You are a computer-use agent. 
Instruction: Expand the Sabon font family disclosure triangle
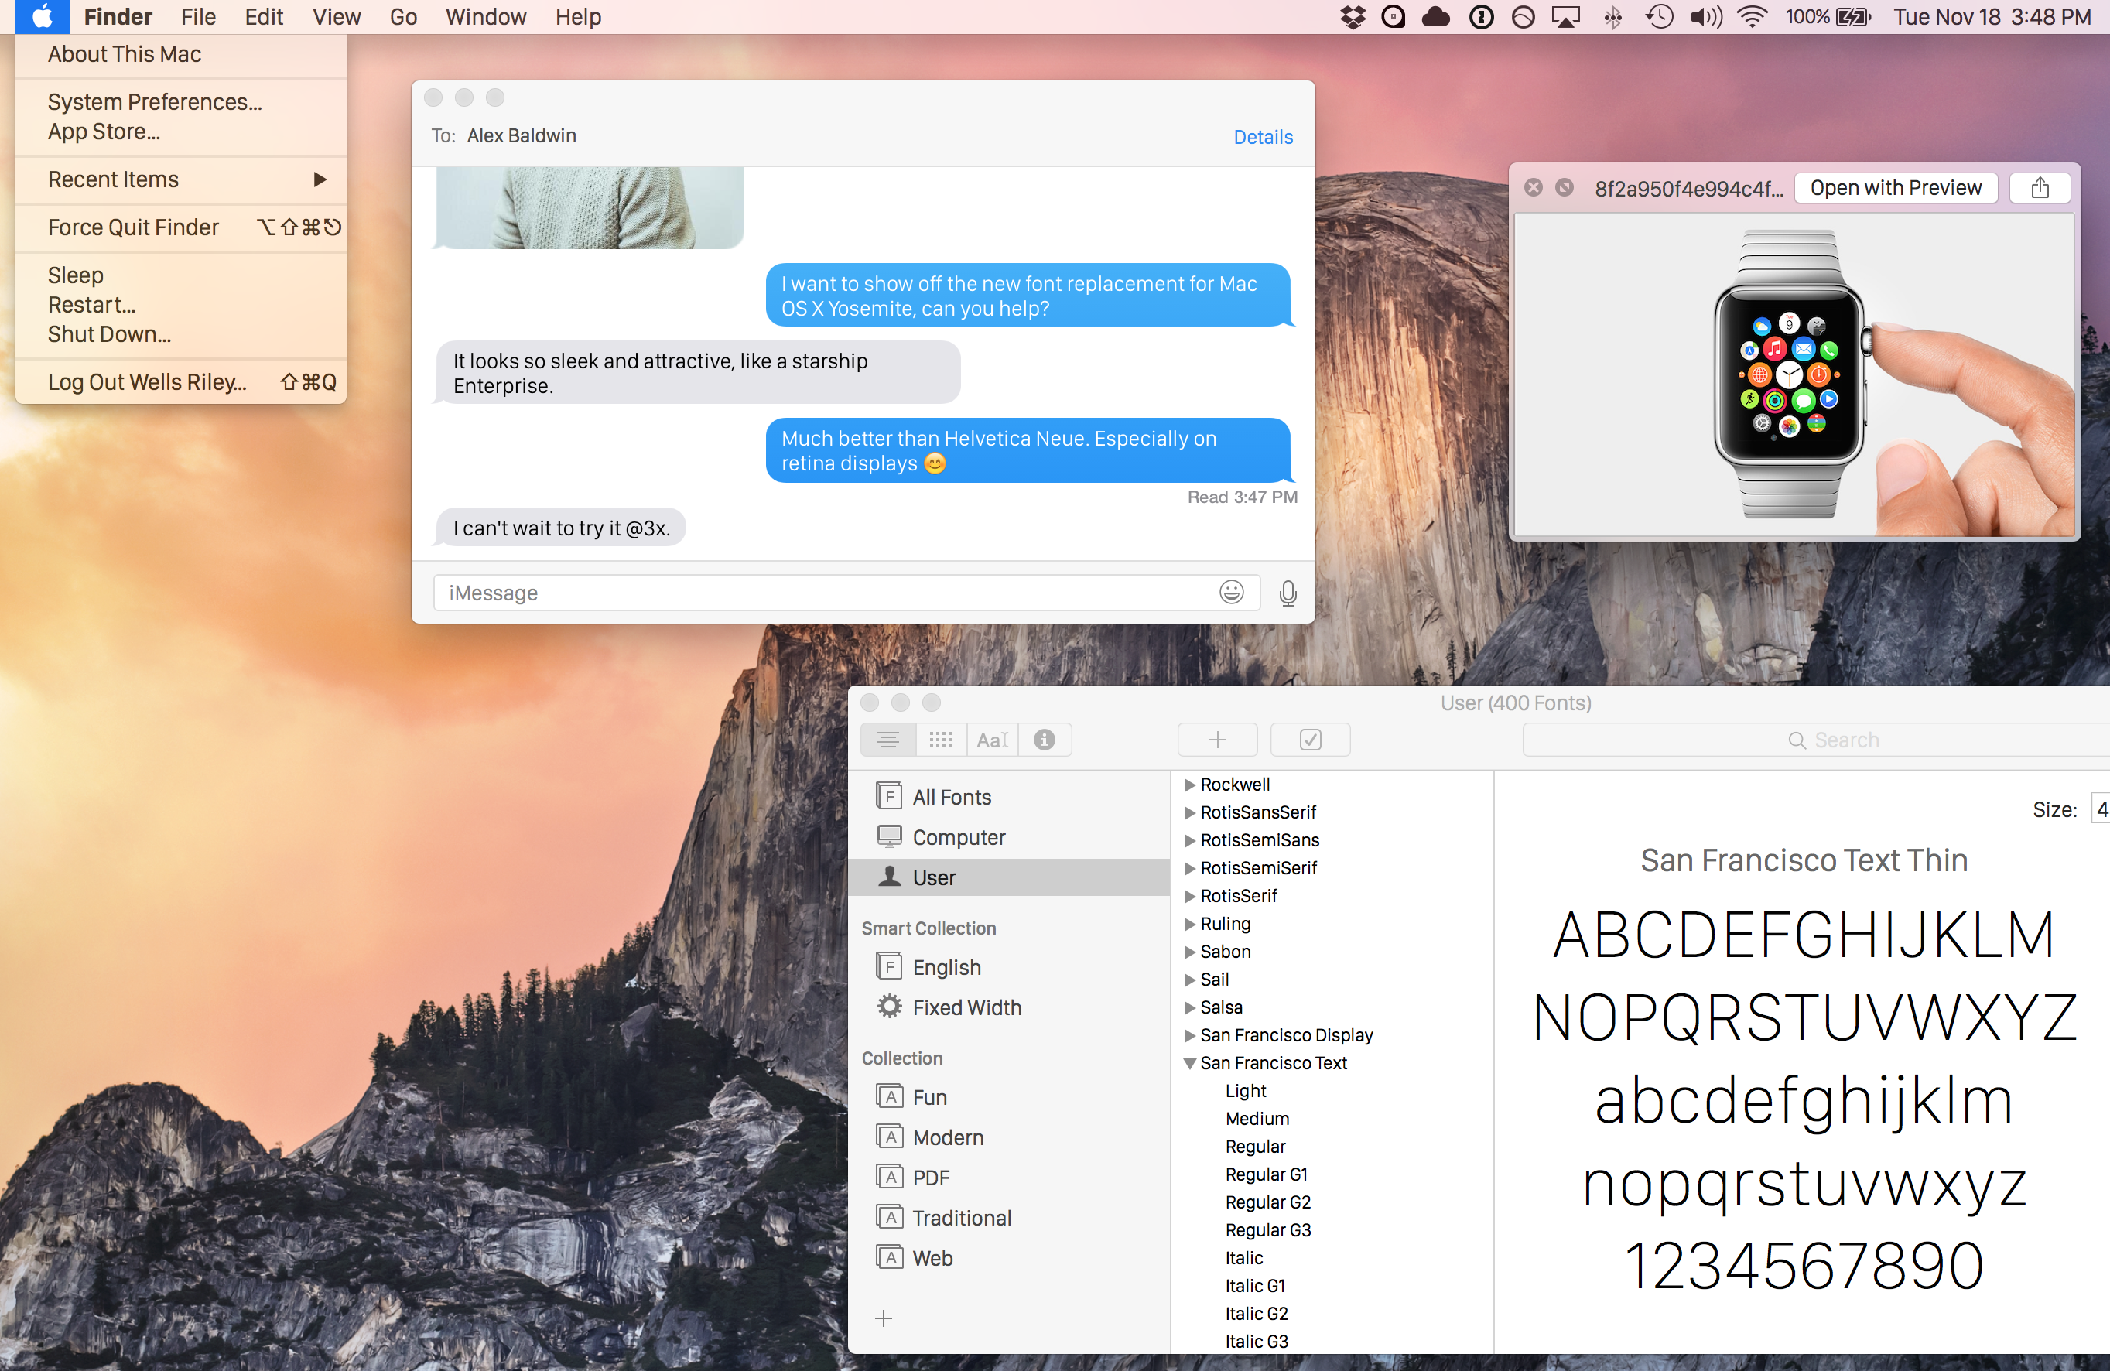(x=1188, y=952)
